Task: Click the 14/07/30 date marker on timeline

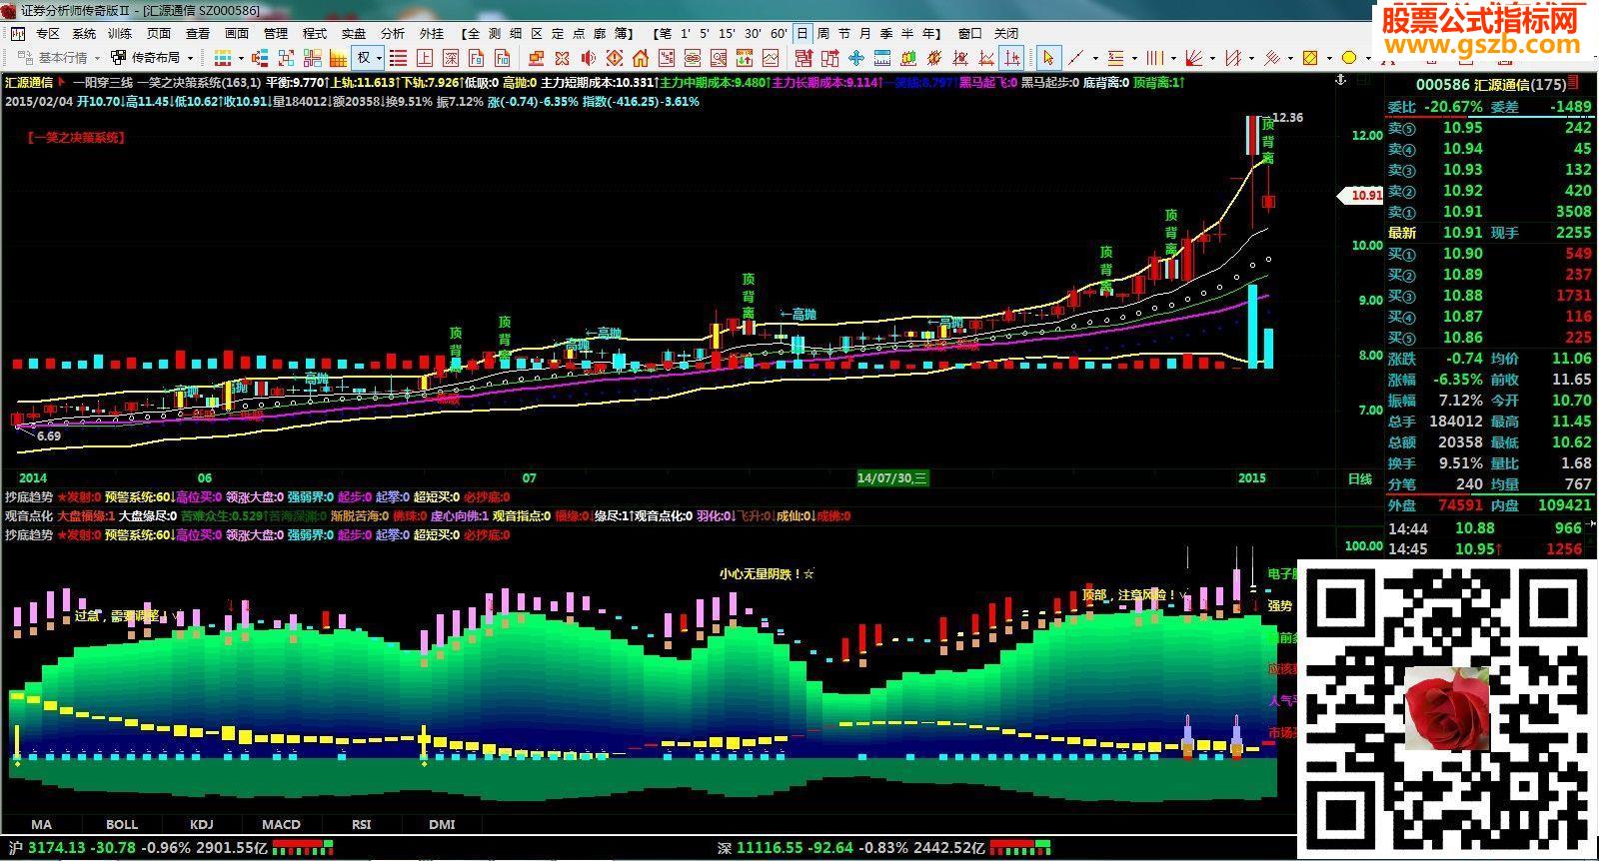Action: [892, 478]
